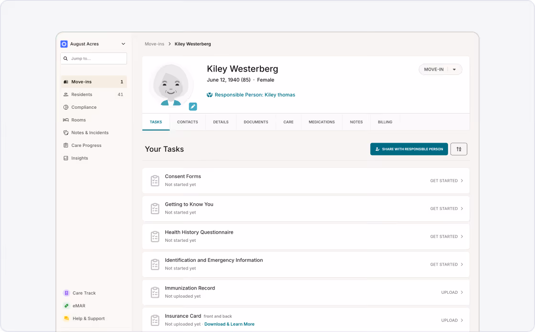Click Get Started for Consent Forms

click(446, 181)
